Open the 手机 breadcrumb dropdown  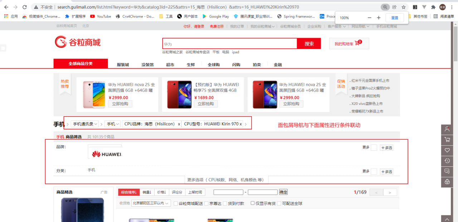point(113,124)
